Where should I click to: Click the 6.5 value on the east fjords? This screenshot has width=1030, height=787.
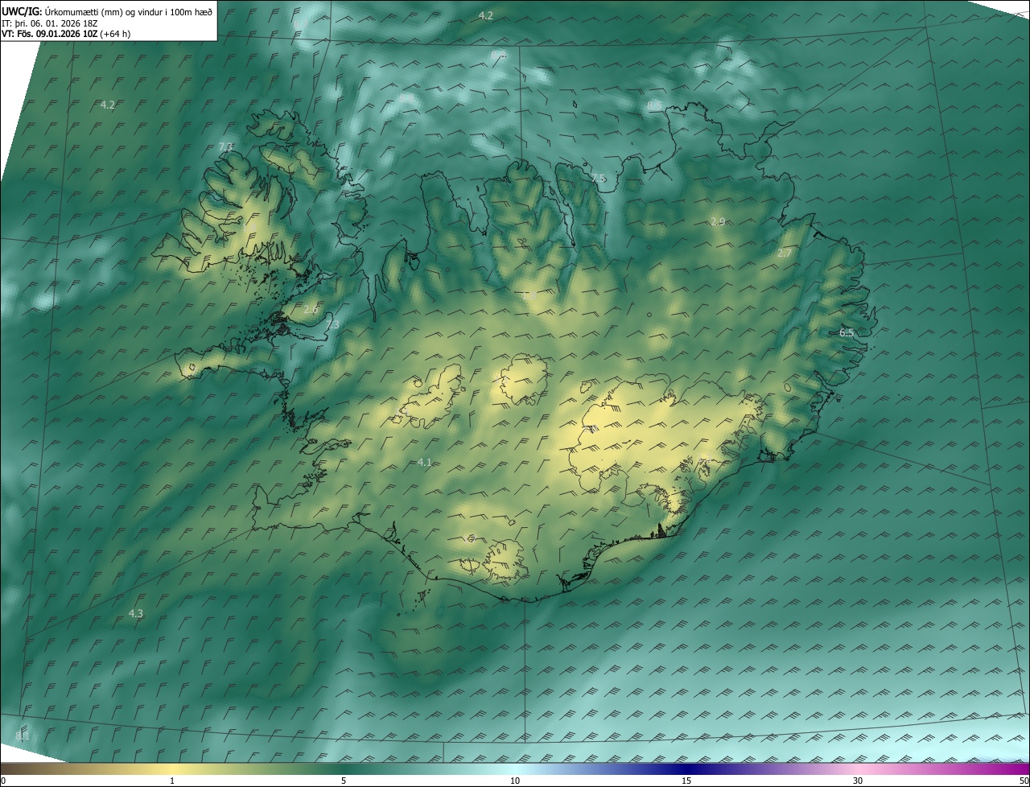(847, 332)
